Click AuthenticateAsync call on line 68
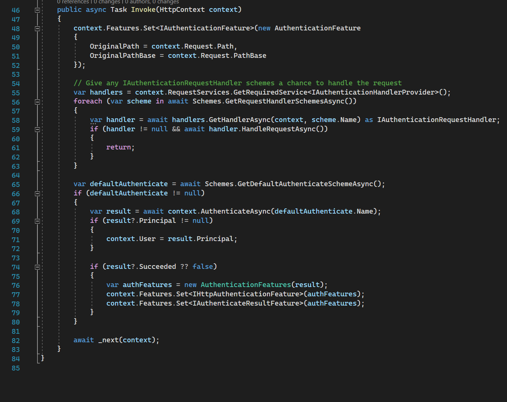 (236, 211)
